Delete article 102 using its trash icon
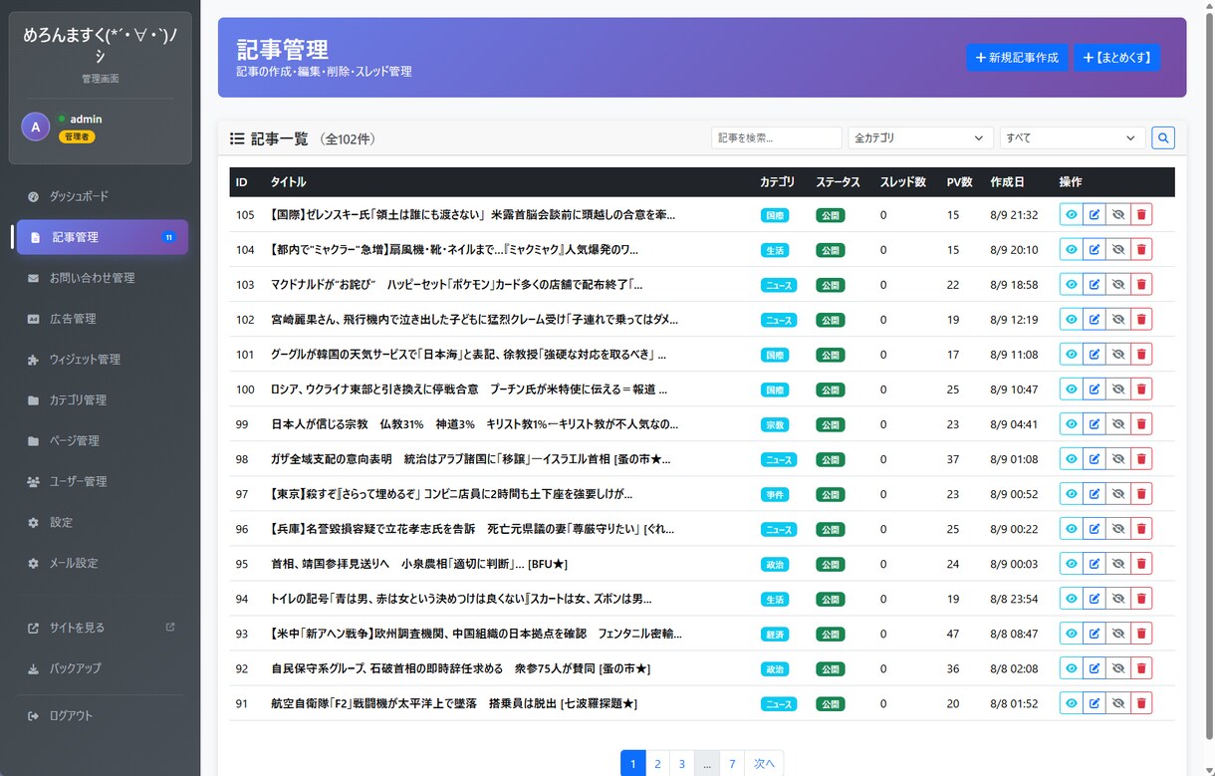The height and width of the screenshot is (776, 1215). 1141,319
